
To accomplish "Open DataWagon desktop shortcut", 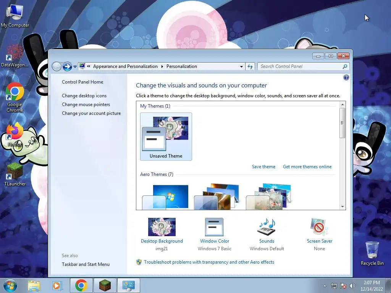I will tap(15, 56).
